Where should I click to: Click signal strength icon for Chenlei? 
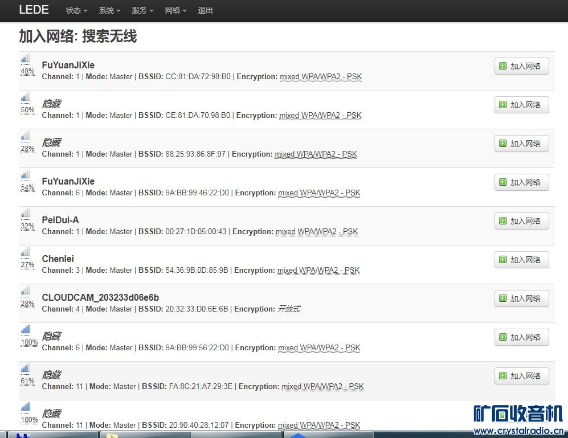(26, 252)
